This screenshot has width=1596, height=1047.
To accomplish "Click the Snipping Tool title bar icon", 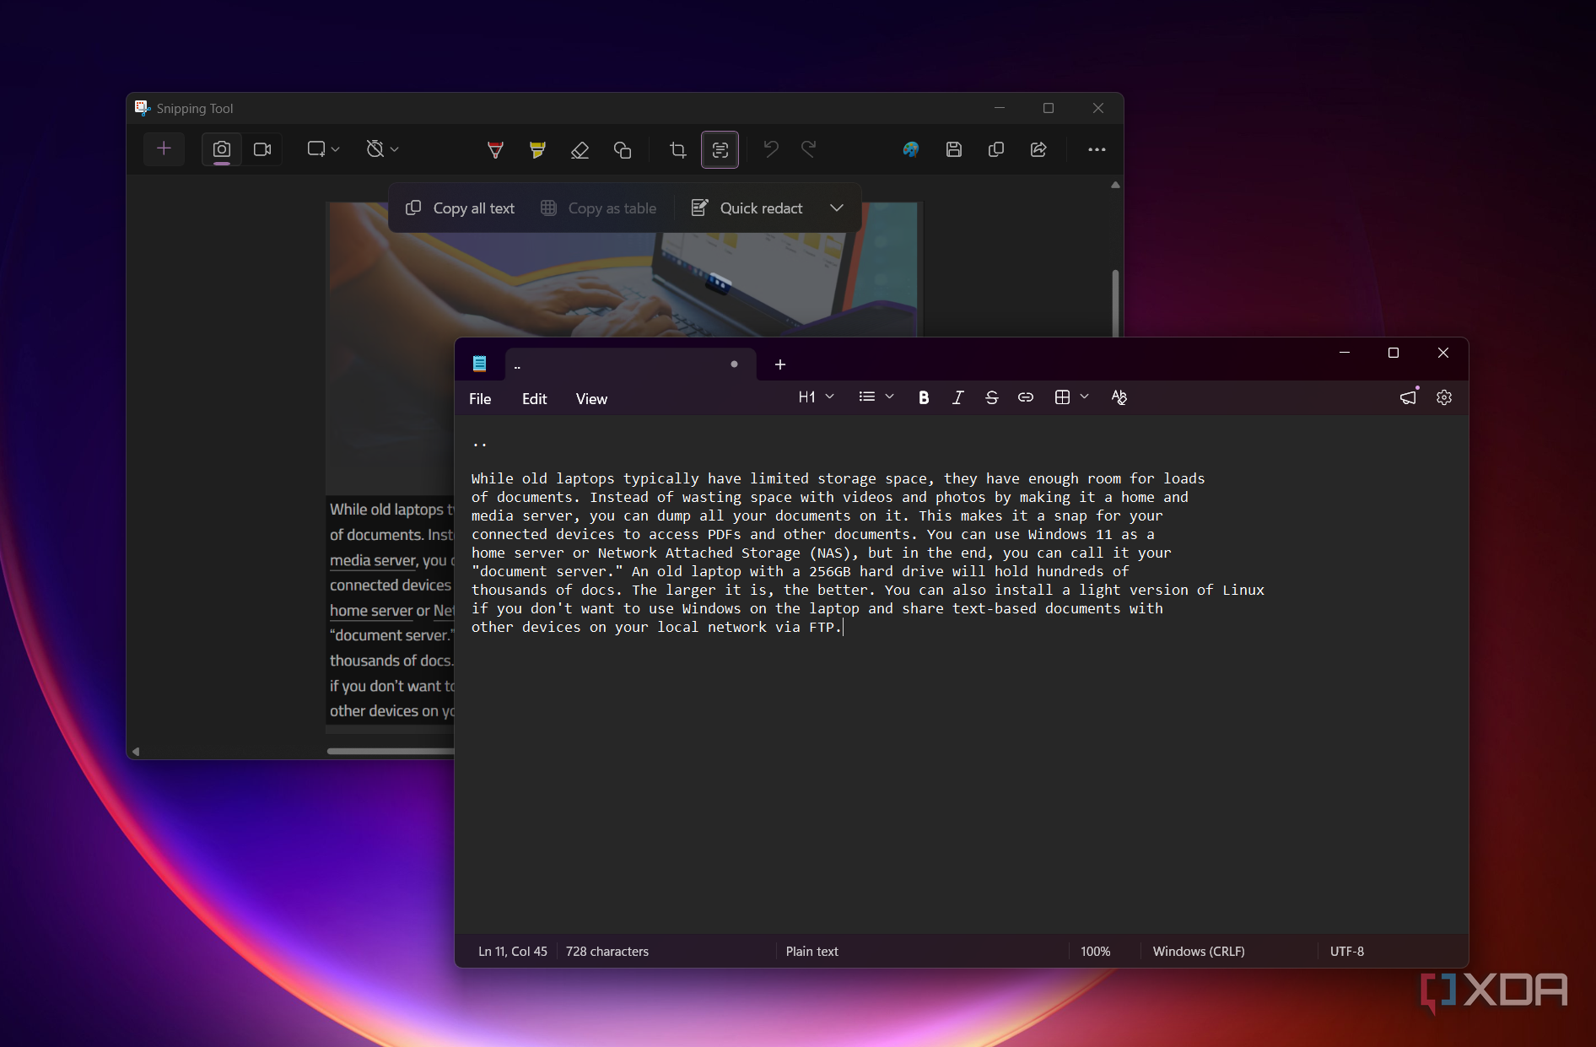I will [x=142, y=108].
